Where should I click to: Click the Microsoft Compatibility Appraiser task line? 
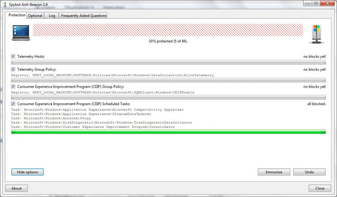click(97, 110)
